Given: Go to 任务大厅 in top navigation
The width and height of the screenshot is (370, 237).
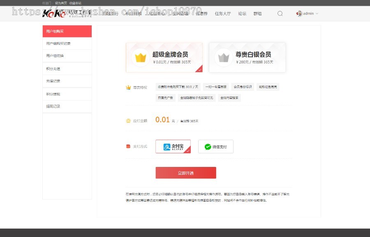Looking at the screenshot, I should coord(223,14).
